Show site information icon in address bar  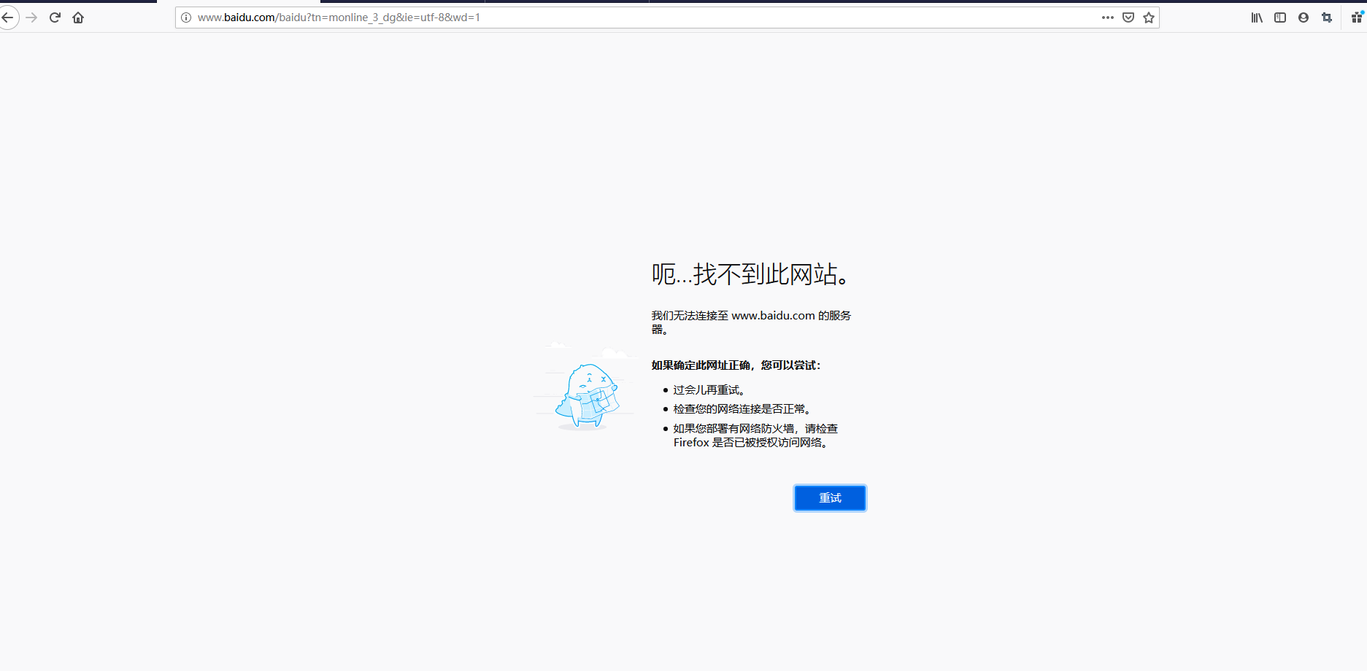point(186,18)
